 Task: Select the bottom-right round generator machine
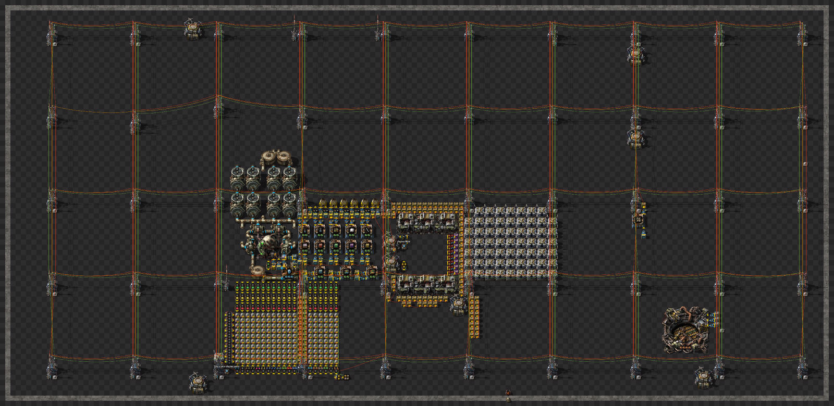289,204
